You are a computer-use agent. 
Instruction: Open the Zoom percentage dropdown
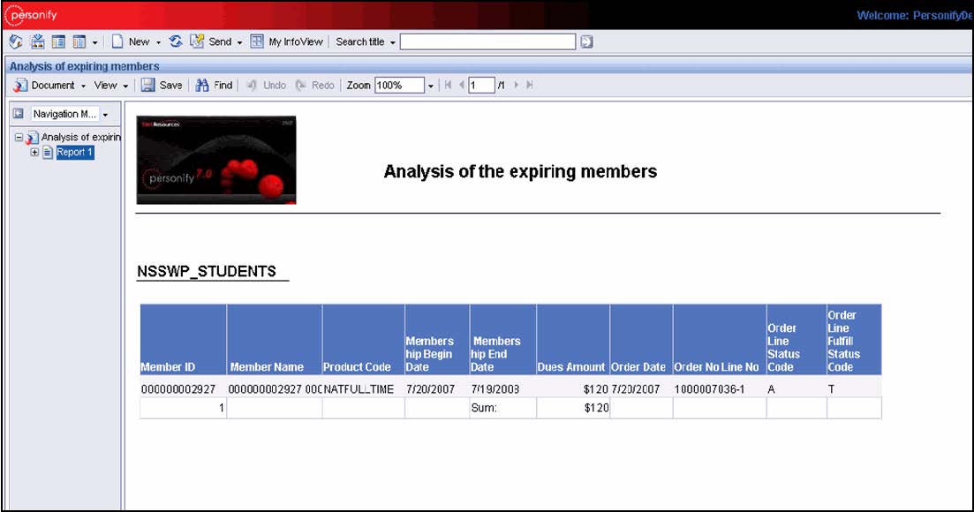coord(432,86)
